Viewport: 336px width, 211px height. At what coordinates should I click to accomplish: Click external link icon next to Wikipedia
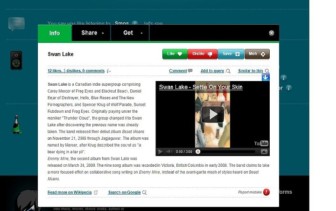96,192
